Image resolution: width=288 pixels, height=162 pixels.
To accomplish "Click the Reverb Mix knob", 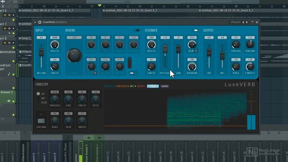I will click(192, 67).
